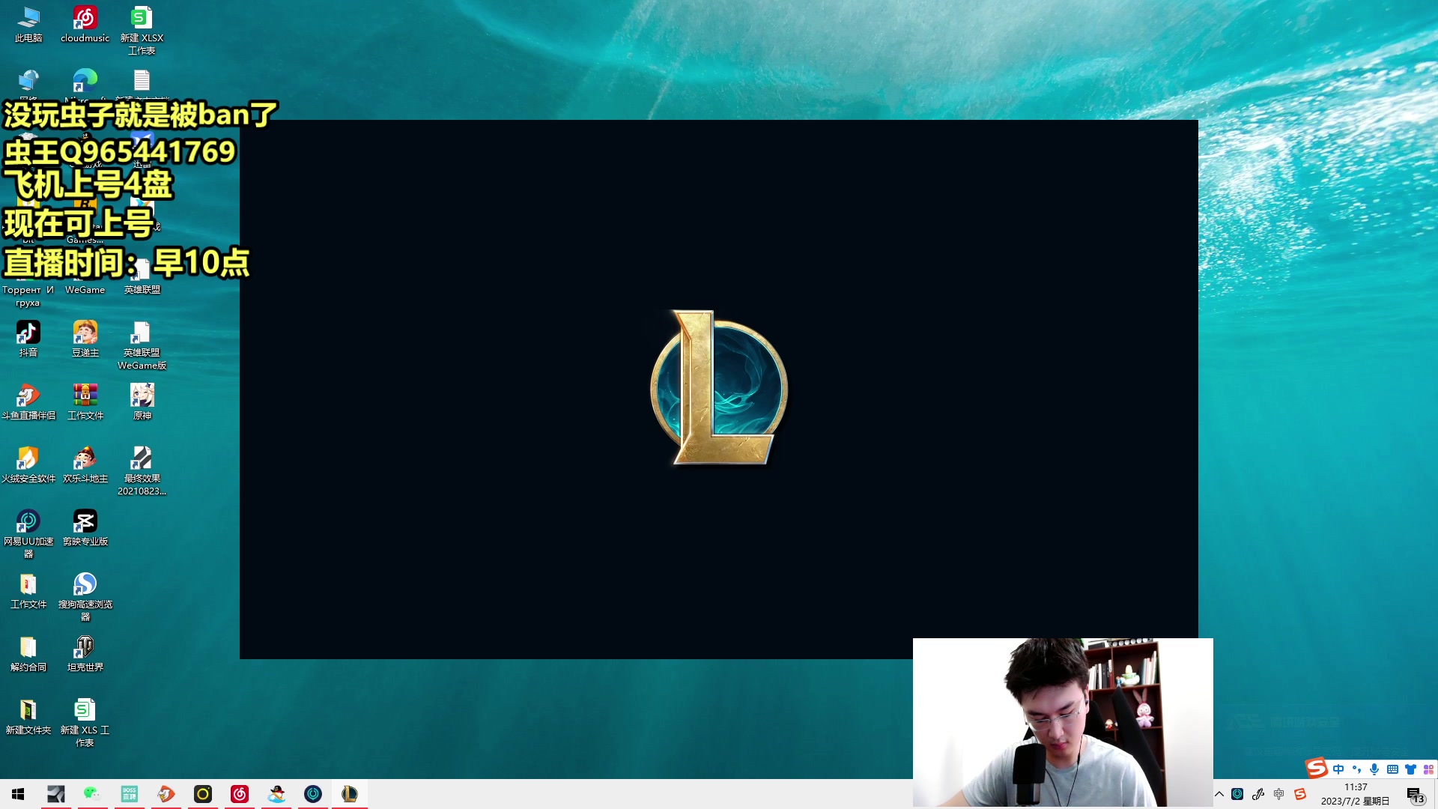Open the 最终效果 20210823 file
This screenshot has width=1438, height=809.
142,470
